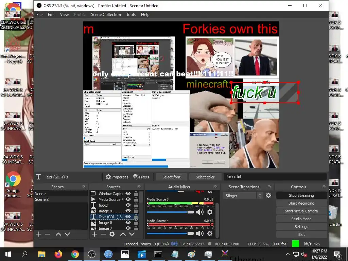Viewport: 348px width, 261px height.
Task: Add a new scene with the plus icon
Action: [39, 234]
